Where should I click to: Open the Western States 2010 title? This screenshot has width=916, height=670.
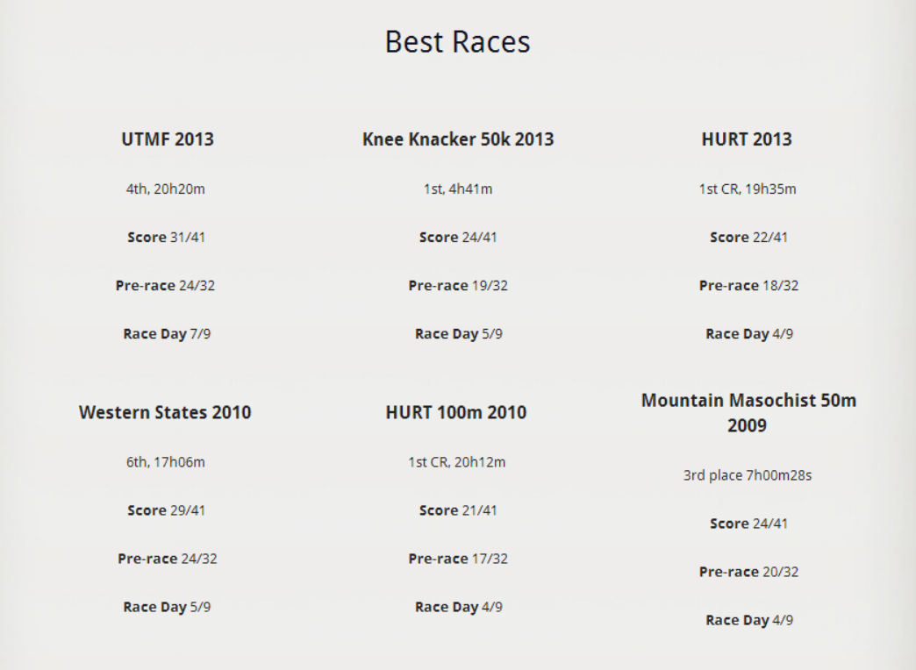(165, 412)
